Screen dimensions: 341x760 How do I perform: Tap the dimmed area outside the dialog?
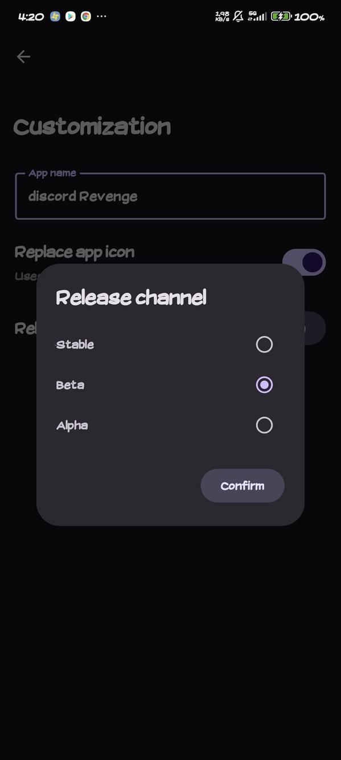pos(170,627)
